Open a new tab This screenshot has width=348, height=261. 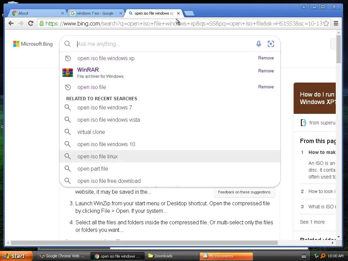(x=189, y=14)
